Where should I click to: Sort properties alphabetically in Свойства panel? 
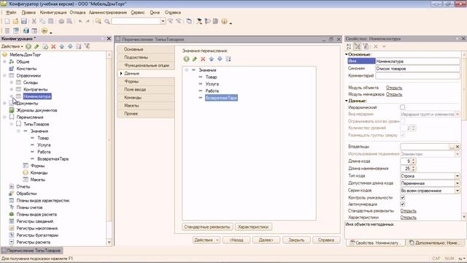pyautogui.click(x=349, y=47)
